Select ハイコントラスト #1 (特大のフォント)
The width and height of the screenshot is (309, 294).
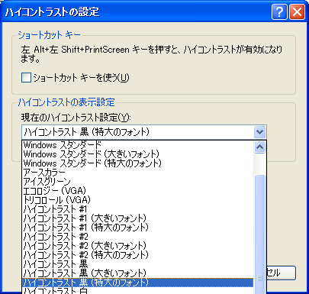point(137,228)
